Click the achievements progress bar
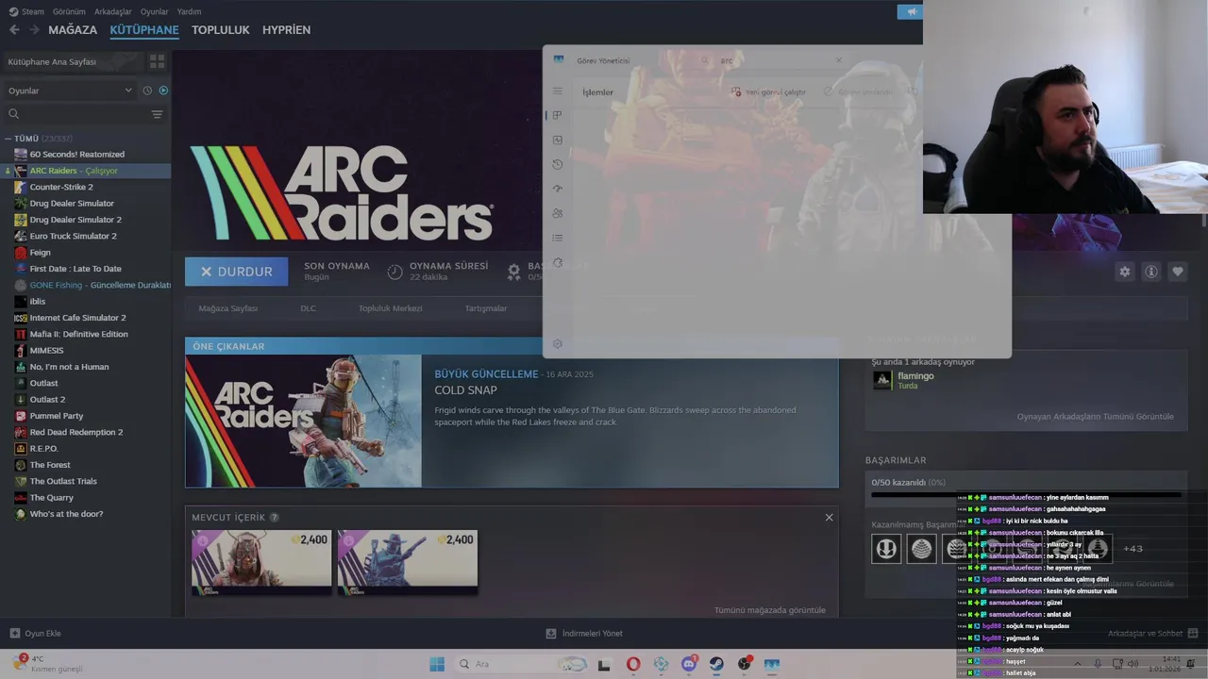The width and height of the screenshot is (1208, 679). (x=1026, y=494)
